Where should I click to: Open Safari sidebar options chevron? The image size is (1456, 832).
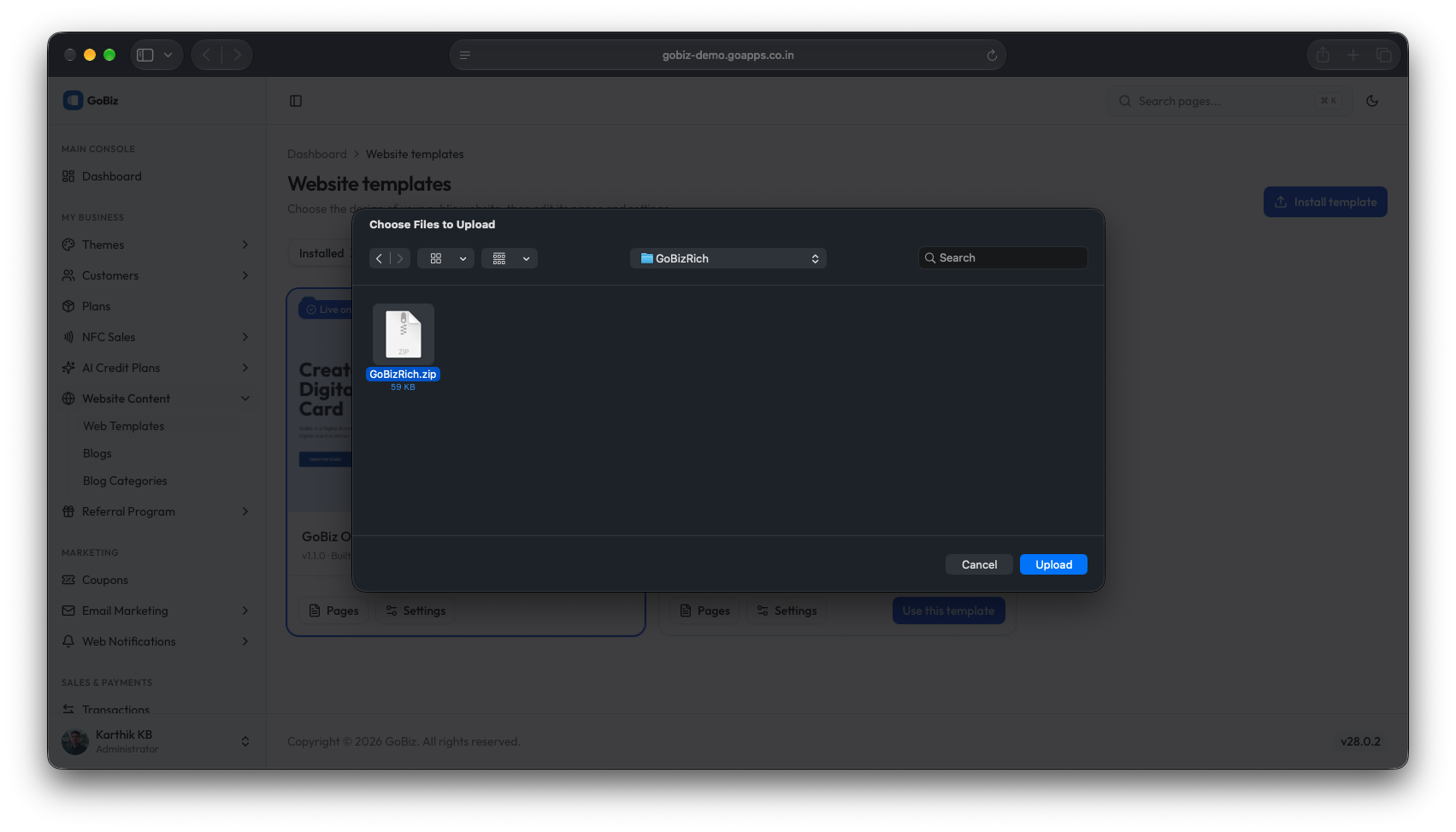click(x=168, y=55)
